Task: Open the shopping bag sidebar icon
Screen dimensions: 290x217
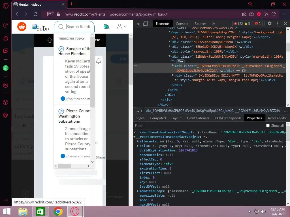Action: point(6,38)
